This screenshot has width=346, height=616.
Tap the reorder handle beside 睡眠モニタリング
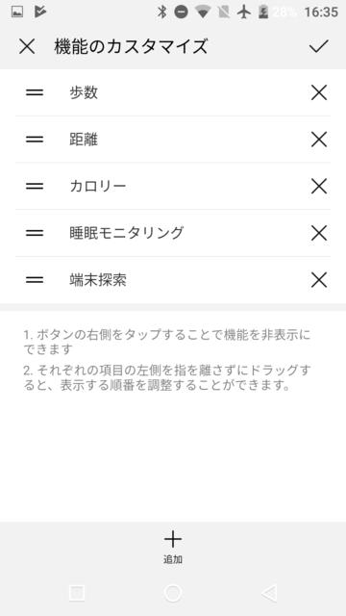[x=35, y=233]
